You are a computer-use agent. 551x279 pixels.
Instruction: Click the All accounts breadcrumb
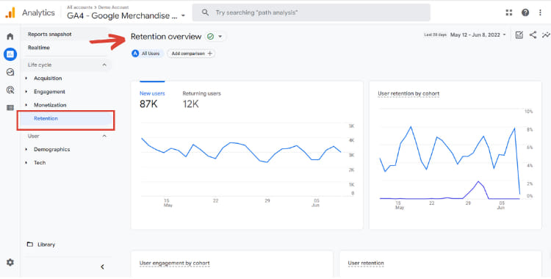point(79,7)
